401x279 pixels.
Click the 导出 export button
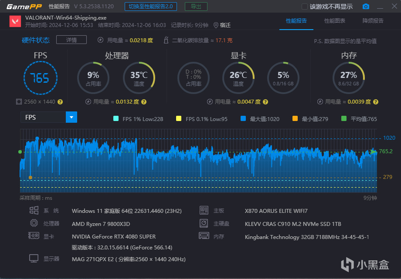(196, 7)
